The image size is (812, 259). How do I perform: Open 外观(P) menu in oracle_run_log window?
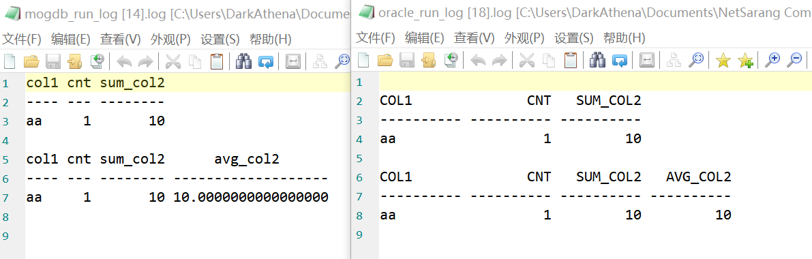click(x=524, y=37)
